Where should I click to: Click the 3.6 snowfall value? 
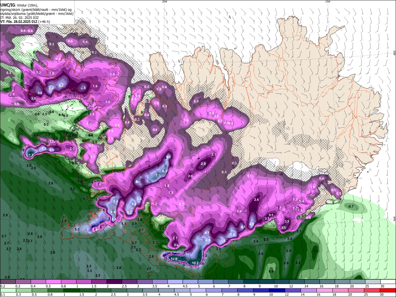[x=40, y=93]
